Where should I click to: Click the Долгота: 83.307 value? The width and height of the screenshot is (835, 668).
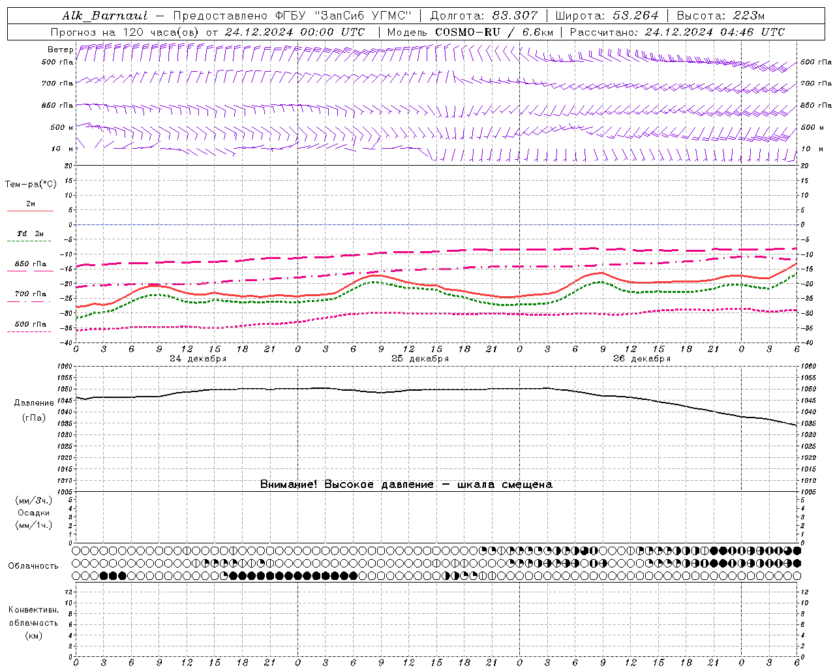coord(483,16)
